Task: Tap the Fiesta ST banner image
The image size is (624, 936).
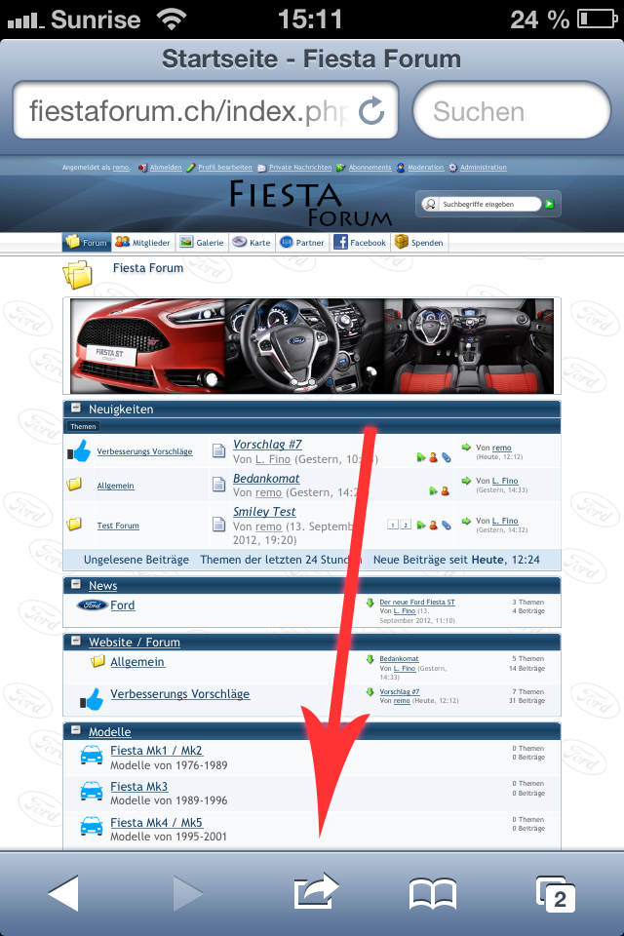Action: (146, 346)
